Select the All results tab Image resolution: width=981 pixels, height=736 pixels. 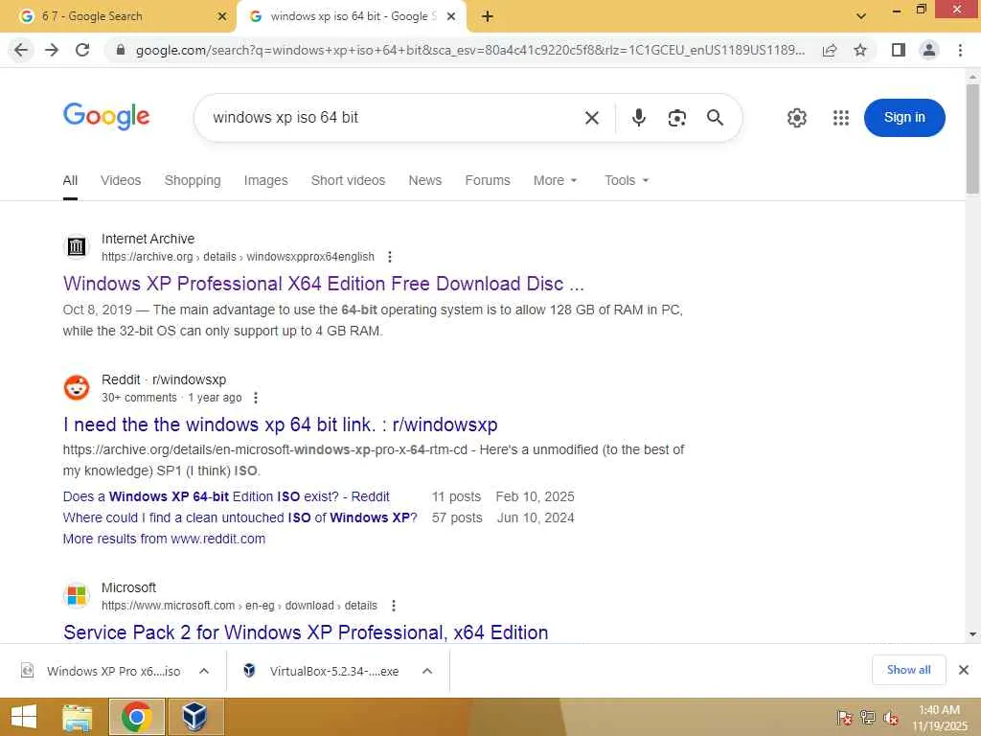point(70,181)
